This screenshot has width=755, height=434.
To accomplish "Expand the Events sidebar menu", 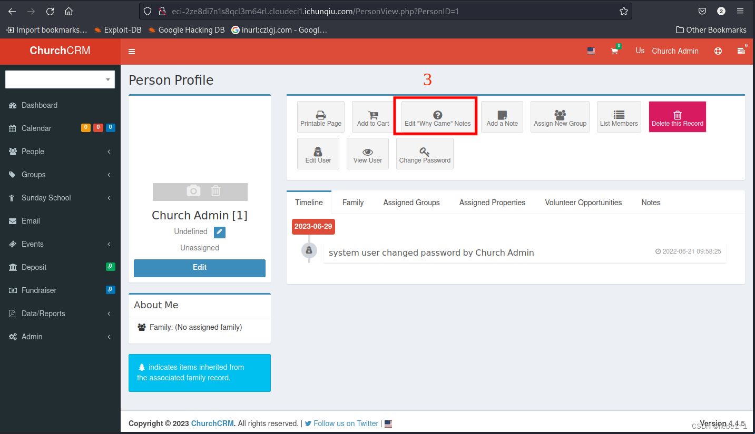I will 60,244.
